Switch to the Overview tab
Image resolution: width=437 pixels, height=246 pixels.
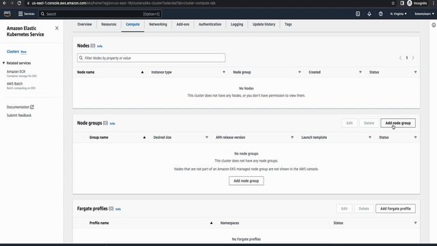tap(85, 25)
